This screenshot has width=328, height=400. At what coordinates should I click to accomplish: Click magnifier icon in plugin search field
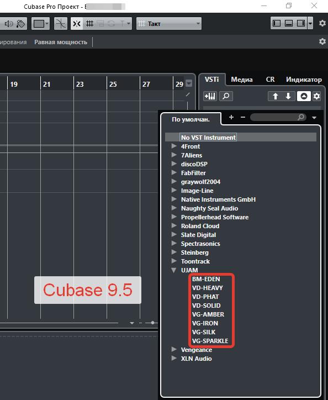tap(301, 117)
